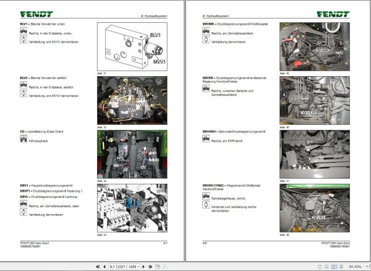Click the 'BLV2 = Blende Vorwärmer seitlich' heading
The width and height of the screenshot is (371, 271).
click(43, 78)
